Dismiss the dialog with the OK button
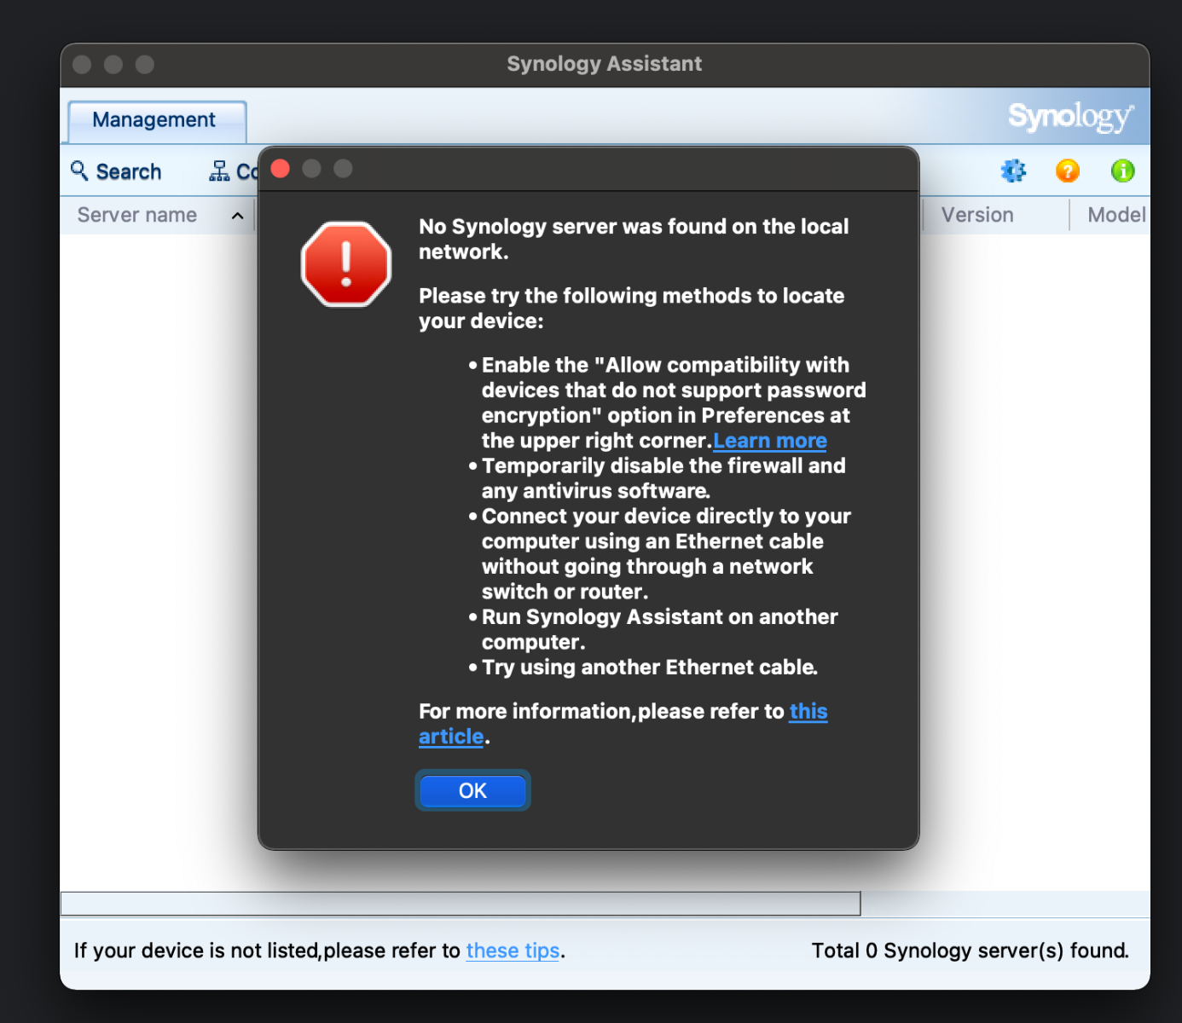Screen dimensions: 1182x1023 coord(472,790)
